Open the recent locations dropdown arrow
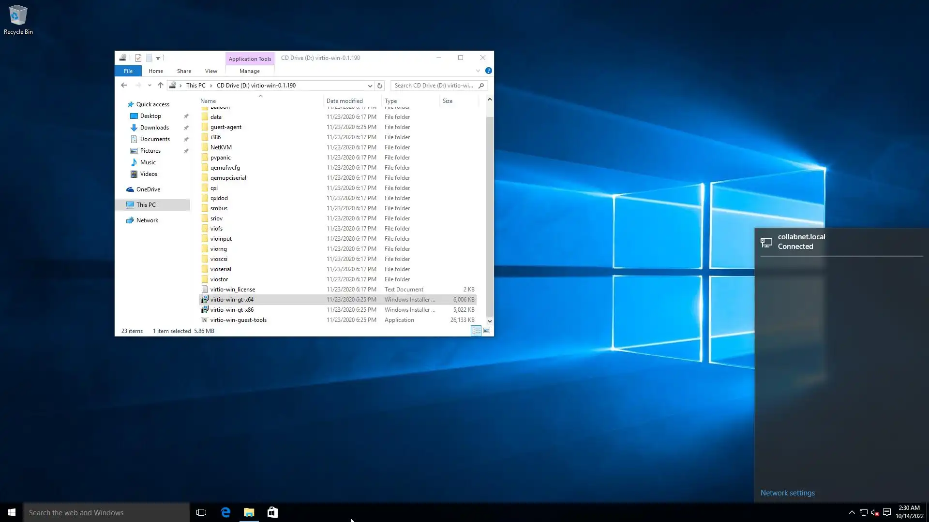This screenshot has height=522, width=929. pos(150,86)
